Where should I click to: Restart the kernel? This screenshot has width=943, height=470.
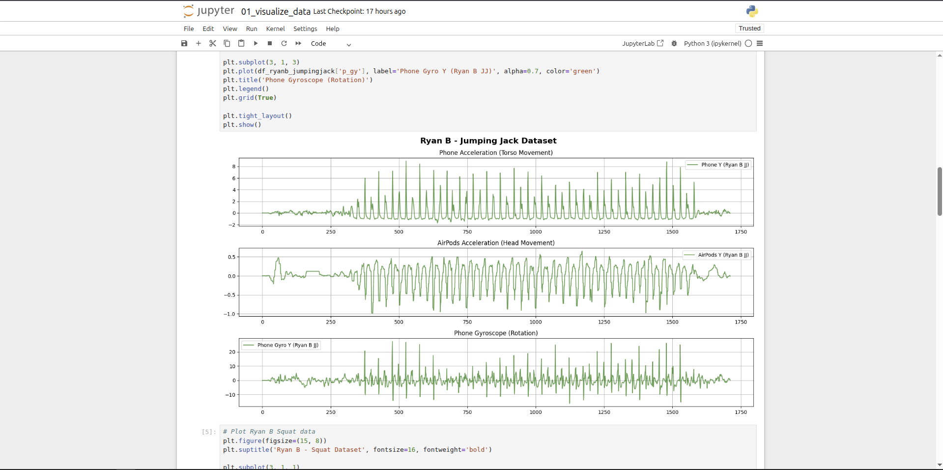click(x=284, y=43)
